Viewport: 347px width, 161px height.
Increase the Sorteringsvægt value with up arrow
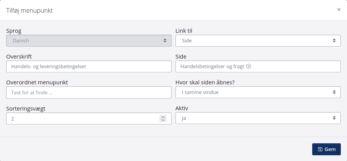click(x=163, y=117)
